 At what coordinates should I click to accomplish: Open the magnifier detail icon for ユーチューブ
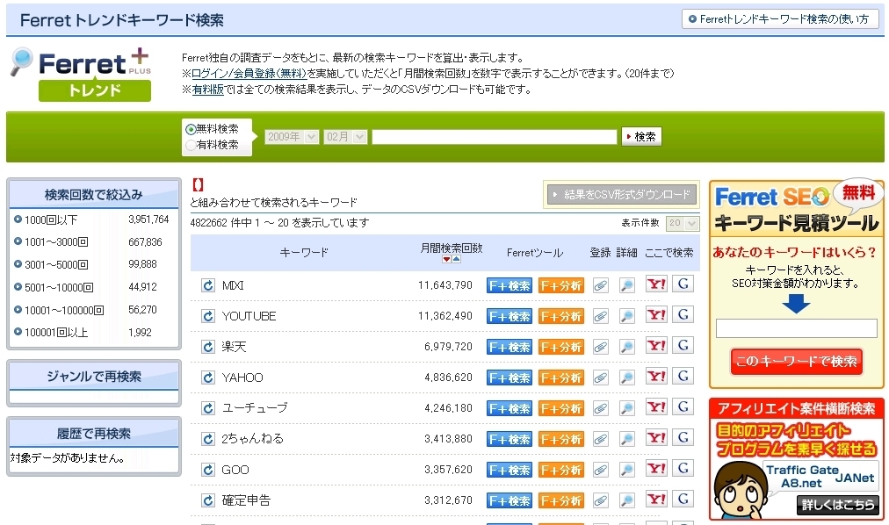click(626, 407)
